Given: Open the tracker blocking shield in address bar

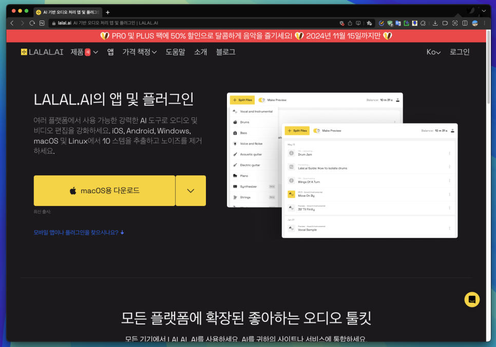Looking at the screenshot, I should 341,23.
